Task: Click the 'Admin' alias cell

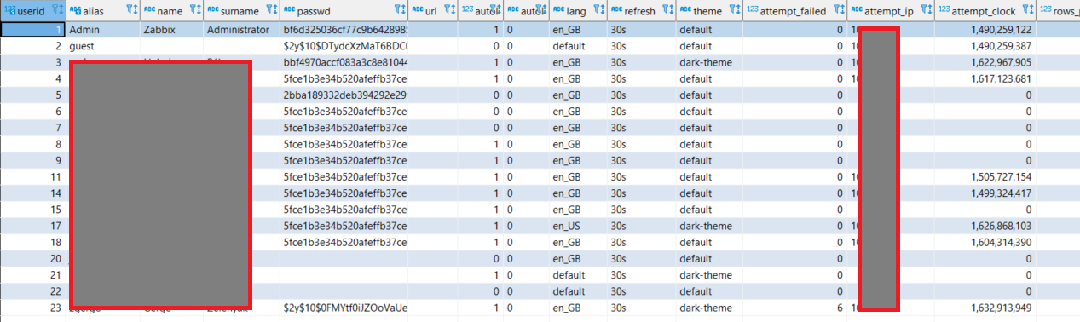Action: 103,29
